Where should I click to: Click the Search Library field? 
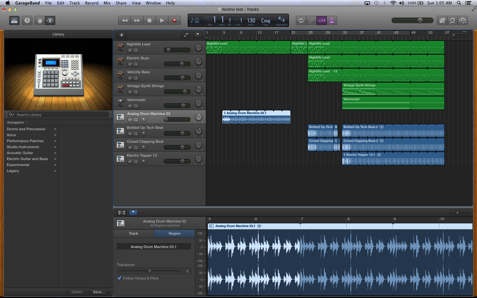tap(58, 115)
